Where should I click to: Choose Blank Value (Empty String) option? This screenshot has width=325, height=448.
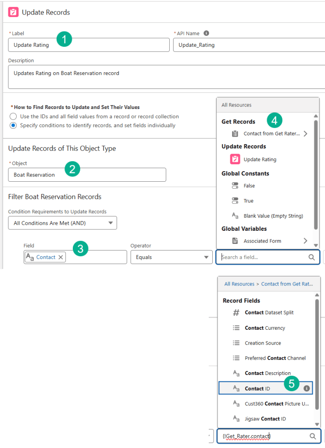(273, 216)
